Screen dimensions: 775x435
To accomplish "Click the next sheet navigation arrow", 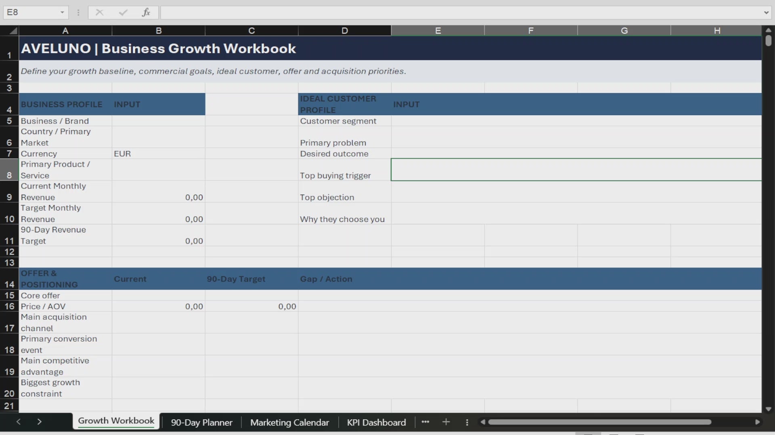I will (39, 422).
